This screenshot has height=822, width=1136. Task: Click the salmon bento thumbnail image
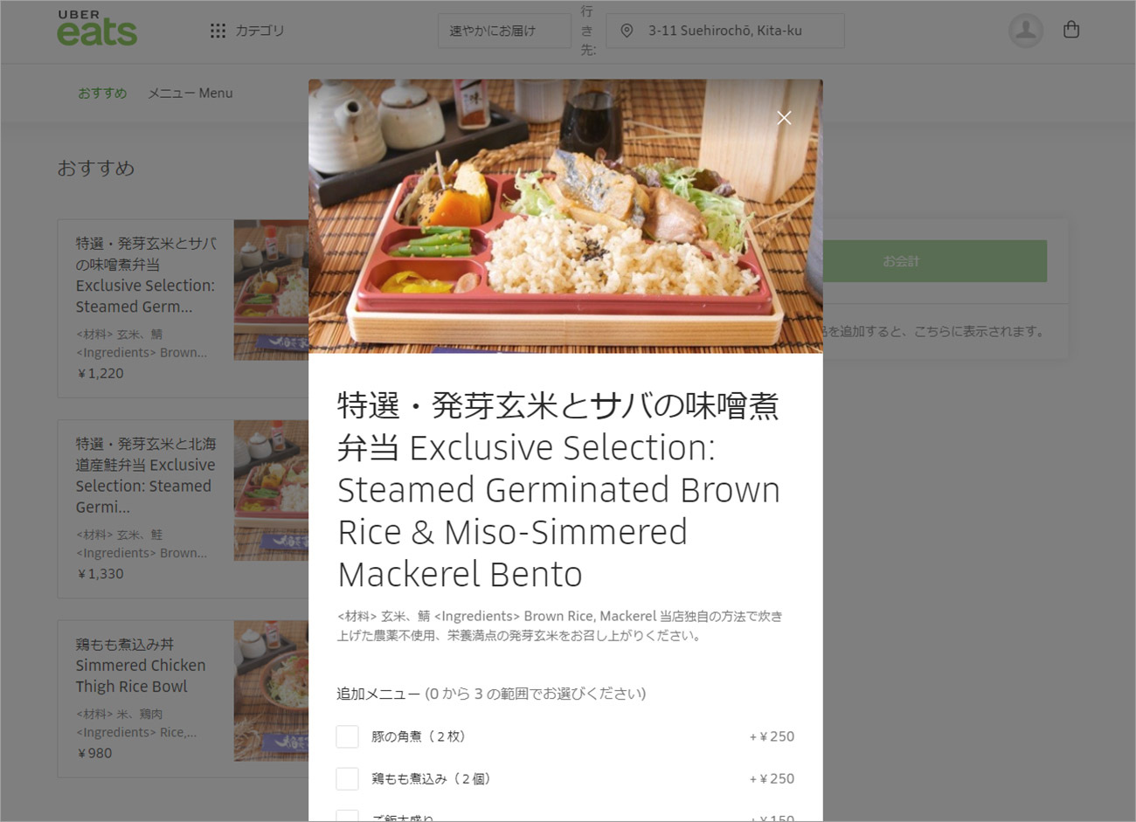click(271, 490)
